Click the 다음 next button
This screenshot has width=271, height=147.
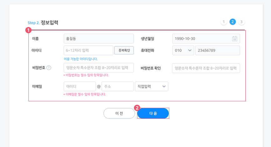(x=153, y=113)
